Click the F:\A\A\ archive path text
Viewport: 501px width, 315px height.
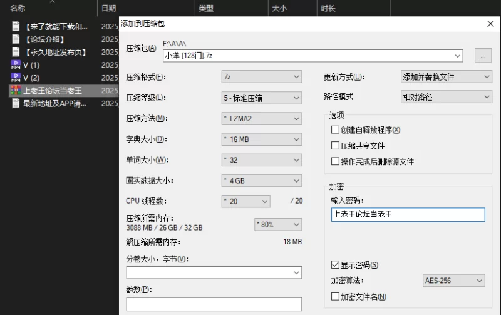[x=175, y=44]
